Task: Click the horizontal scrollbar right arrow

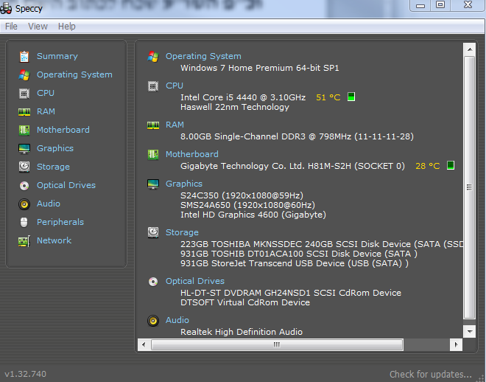Action: (457, 345)
